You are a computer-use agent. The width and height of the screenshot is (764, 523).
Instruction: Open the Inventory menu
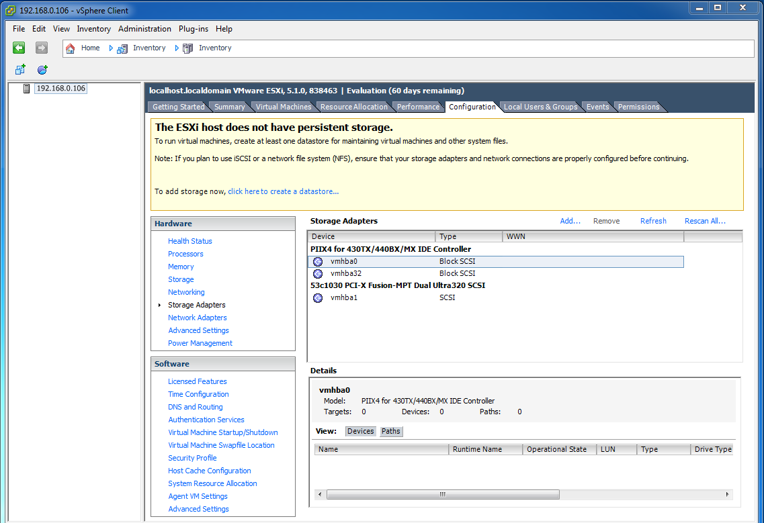pos(93,29)
